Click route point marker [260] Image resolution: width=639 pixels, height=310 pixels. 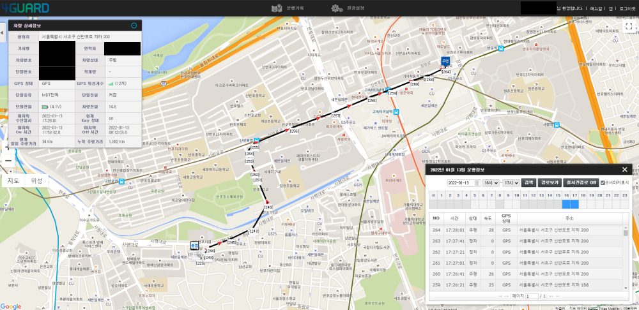tap(415, 84)
